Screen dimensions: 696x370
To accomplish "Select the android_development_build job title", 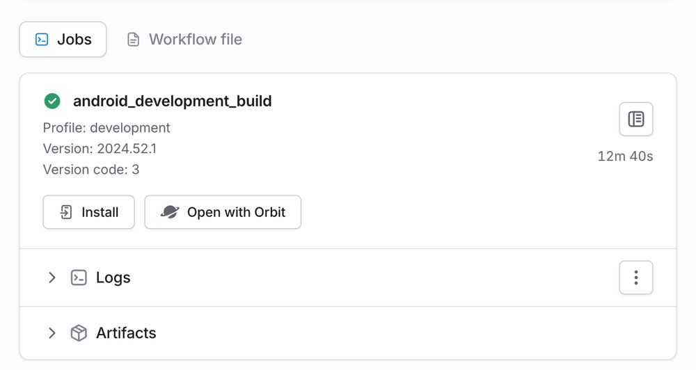I will [172, 101].
